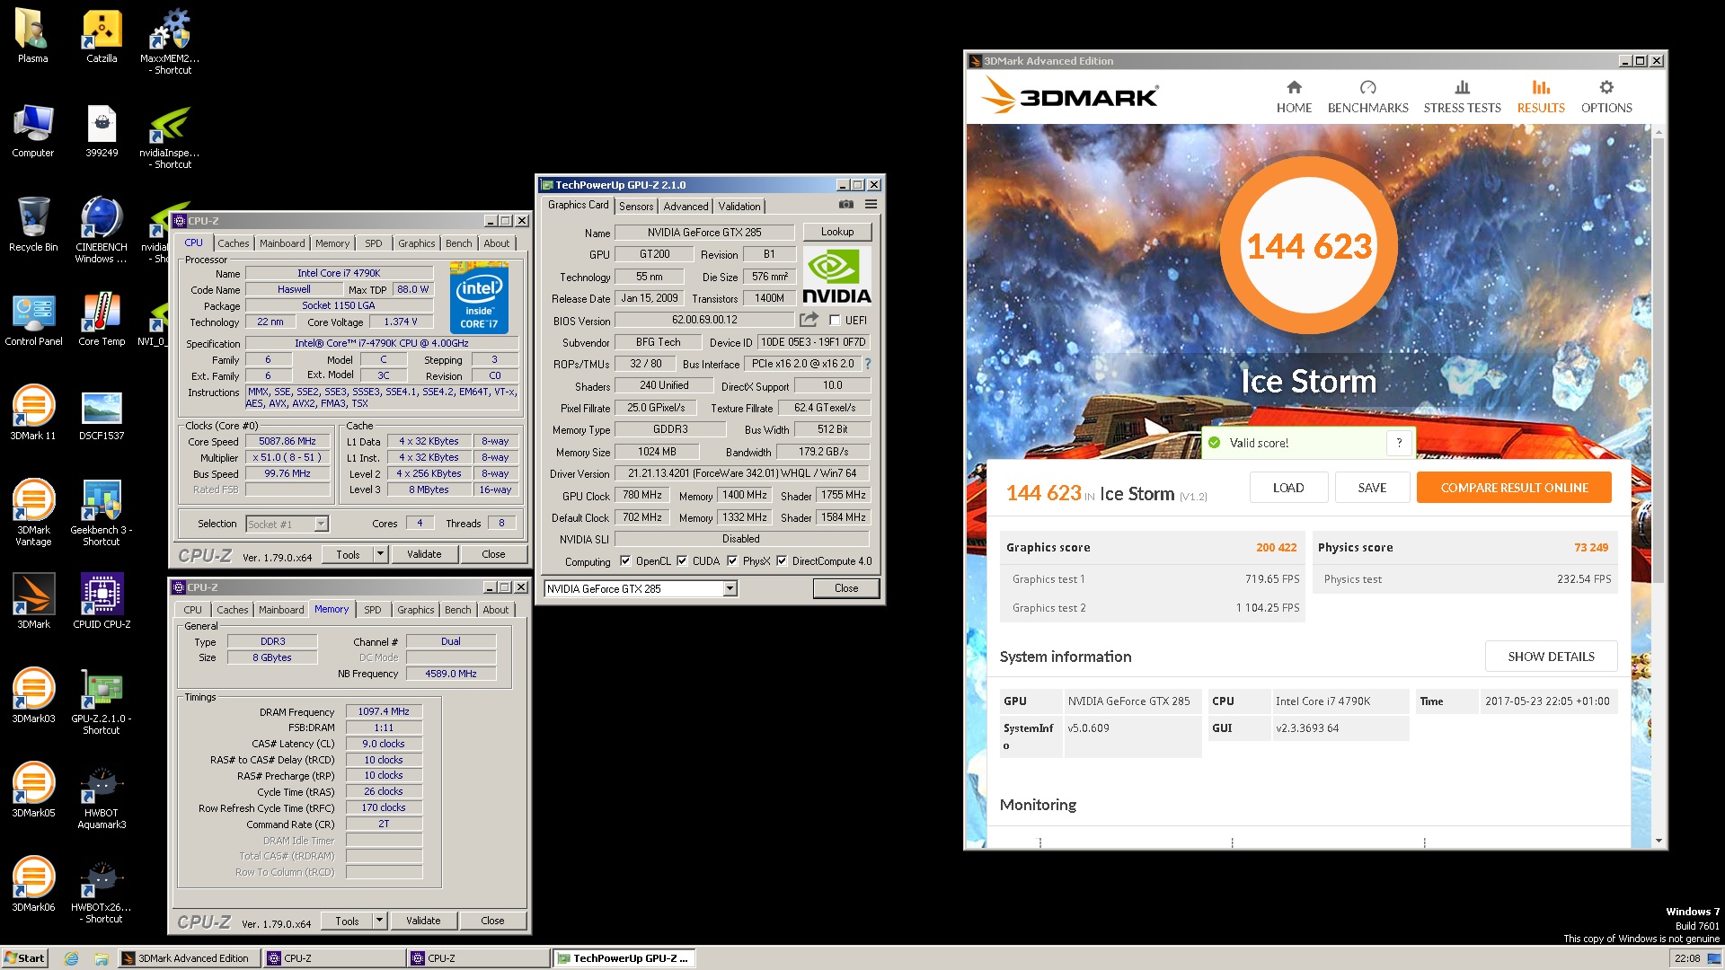Open the GPU-Z.2.1.0 shortcut icon
Screen dimensions: 1725x970
[102, 701]
